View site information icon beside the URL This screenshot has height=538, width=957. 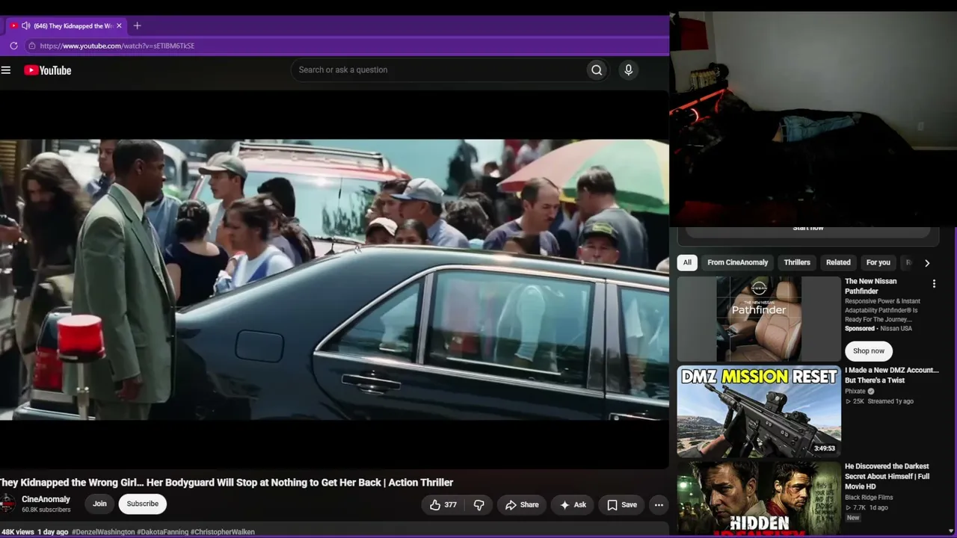pos(31,46)
